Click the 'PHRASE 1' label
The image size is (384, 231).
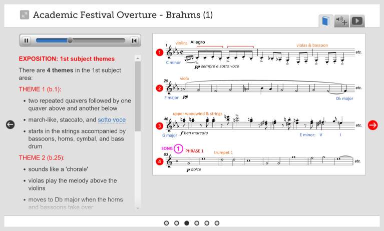pyautogui.click(x=194, y=151)
